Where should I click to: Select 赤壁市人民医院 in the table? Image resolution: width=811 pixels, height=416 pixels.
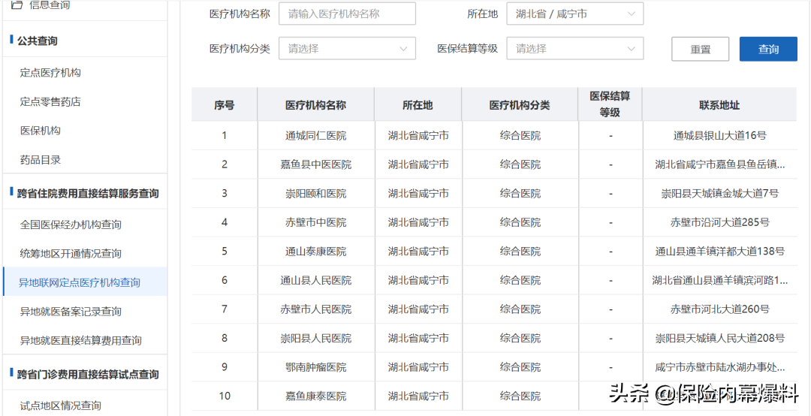tap(315, 309)
